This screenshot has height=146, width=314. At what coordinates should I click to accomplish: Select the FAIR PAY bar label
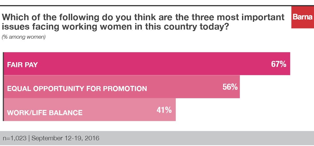coord(22,65)
